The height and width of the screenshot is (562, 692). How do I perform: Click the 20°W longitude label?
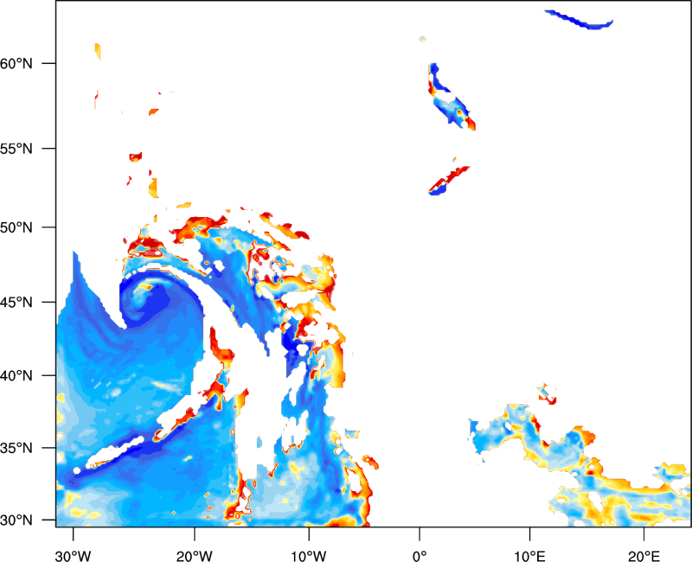[194, 556]
